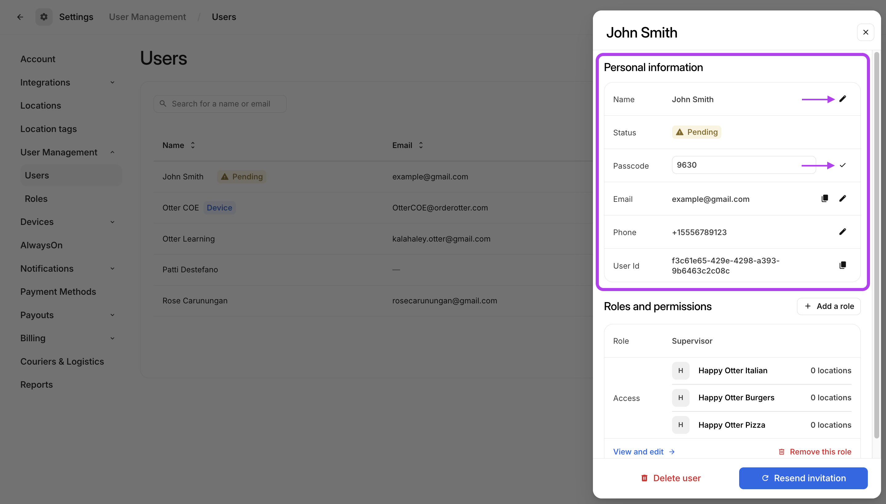Click OtterCOE@orderotter.com email cell
Viewport: 886px width, 504px height.
pos(440,208)
